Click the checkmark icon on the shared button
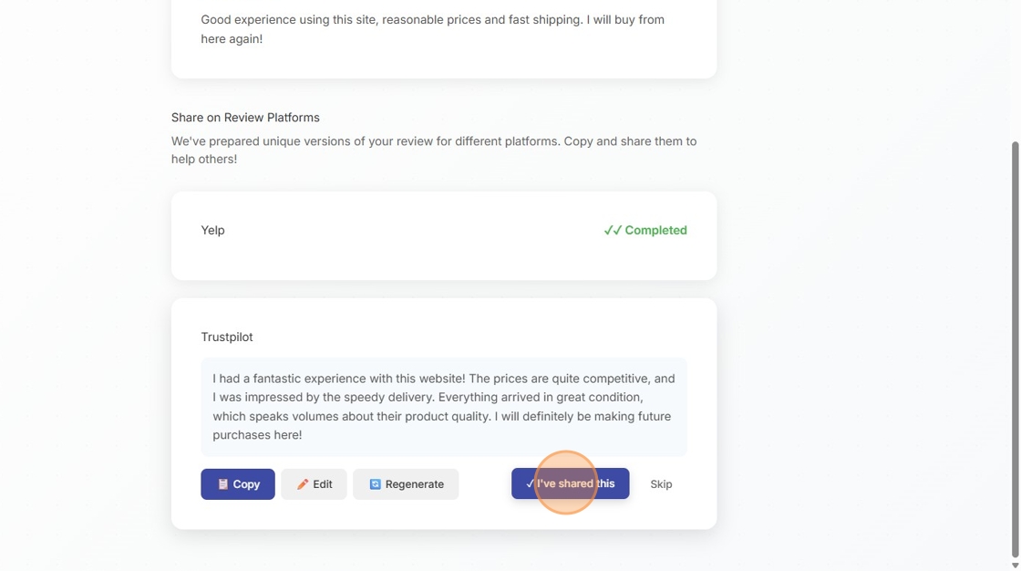 point(530,484)
